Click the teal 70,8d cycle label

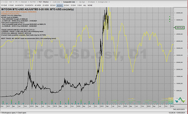171,104
